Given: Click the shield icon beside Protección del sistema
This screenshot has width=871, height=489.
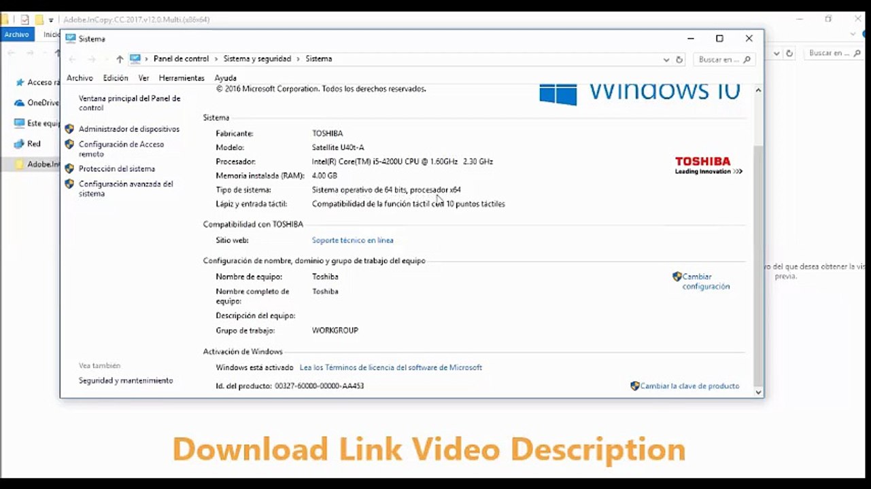Looking at the screenshot, I should 69,168.
